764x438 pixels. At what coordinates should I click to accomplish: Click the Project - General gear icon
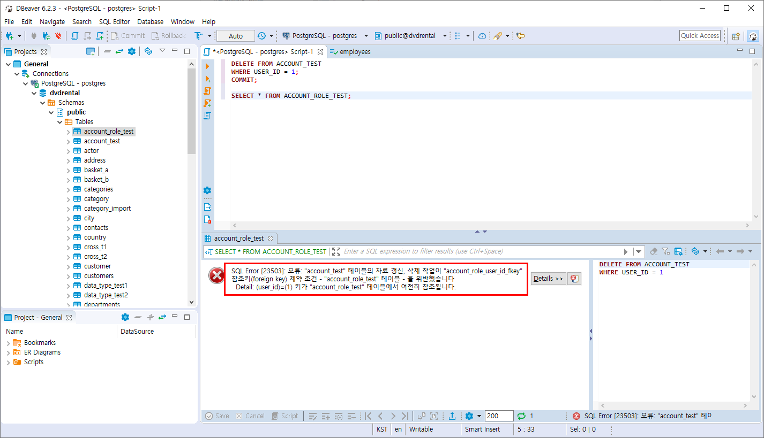pos(125,317)
